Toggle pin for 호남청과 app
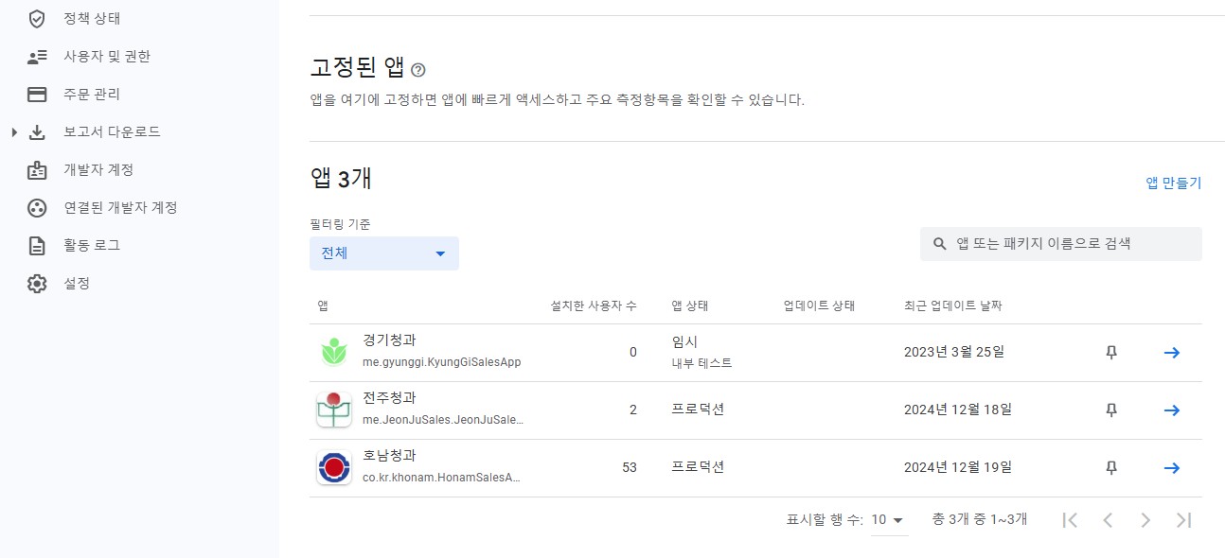1225x558 pixels. pyautogui.click(x=1111, y=468)
